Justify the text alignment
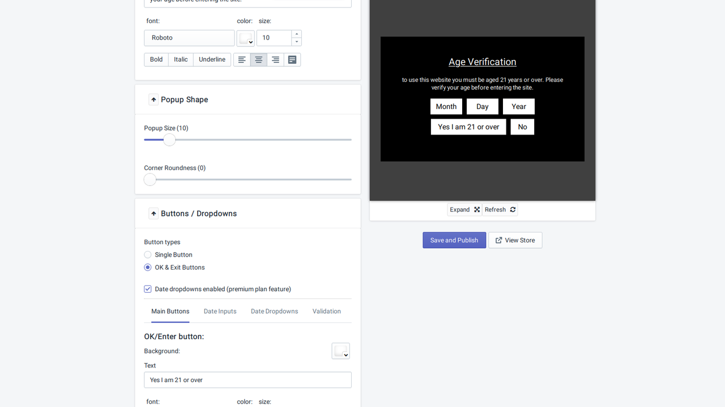 292,60
